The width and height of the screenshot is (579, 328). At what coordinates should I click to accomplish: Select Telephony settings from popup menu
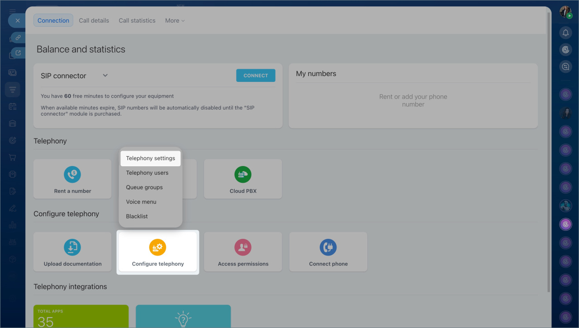pyautogui.click(x=151, y=158)
